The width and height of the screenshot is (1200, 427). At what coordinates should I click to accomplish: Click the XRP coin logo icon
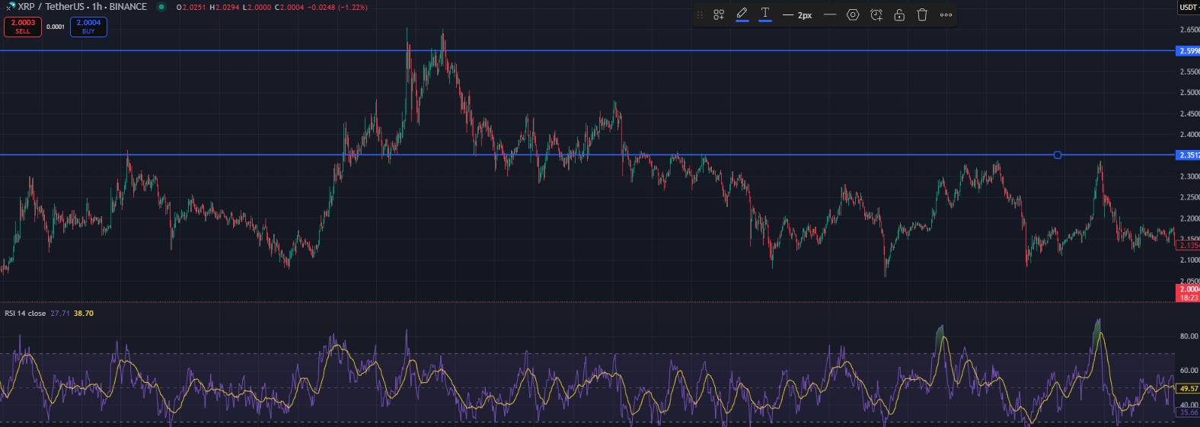[11, 6]
